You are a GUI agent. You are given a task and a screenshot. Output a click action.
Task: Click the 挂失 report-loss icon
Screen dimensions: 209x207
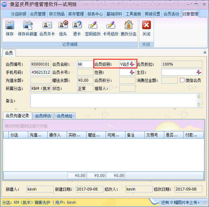(63, 25)
